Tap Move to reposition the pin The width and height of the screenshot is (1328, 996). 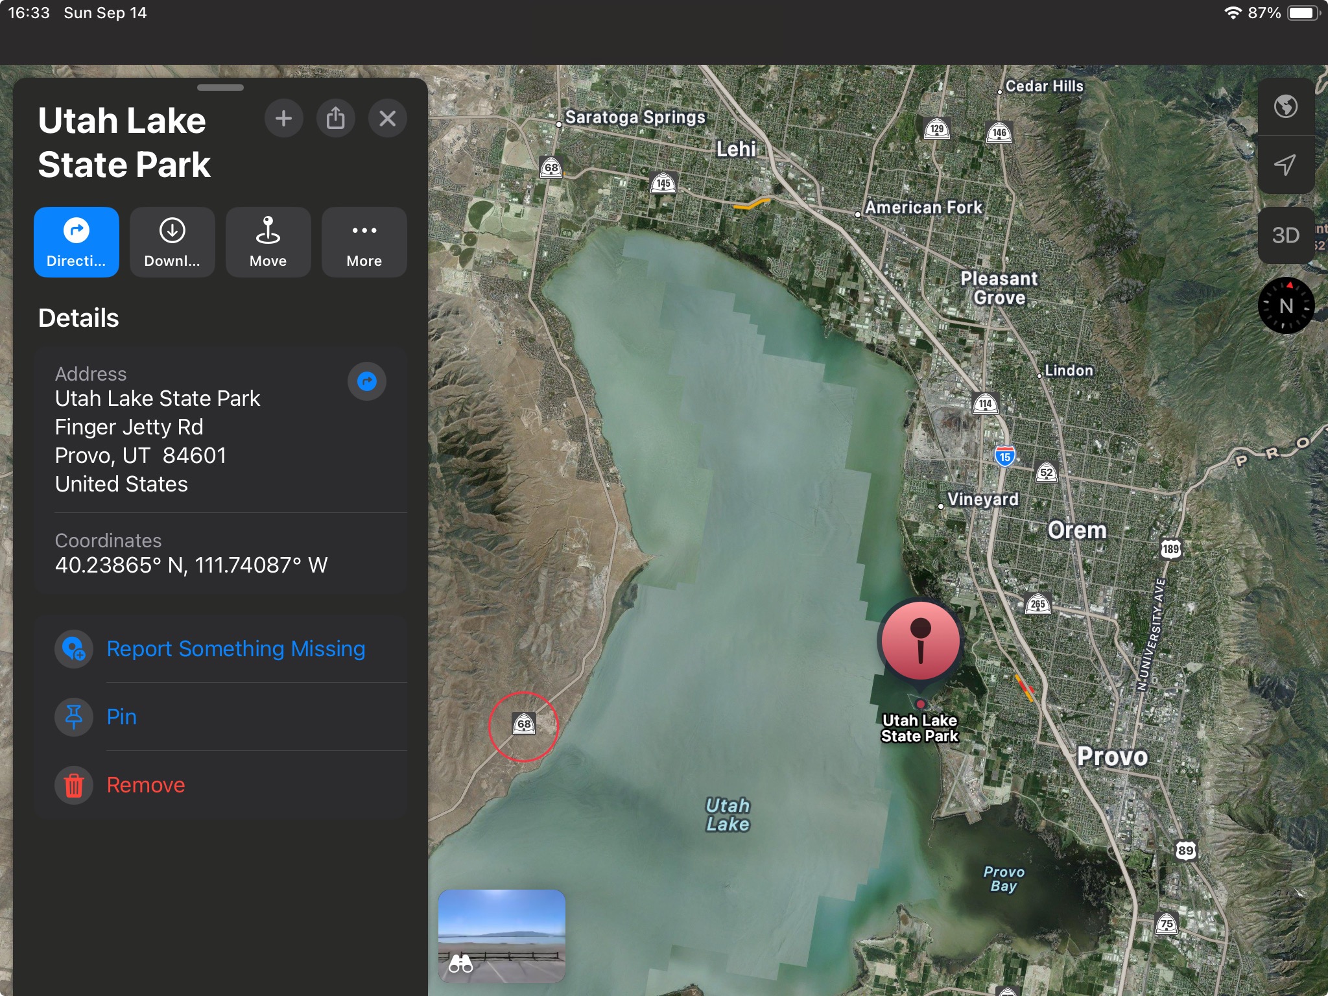(268, 243)
